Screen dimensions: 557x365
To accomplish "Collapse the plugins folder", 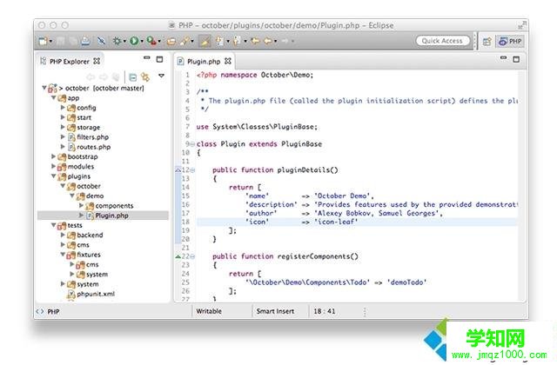I will (53, 176).
